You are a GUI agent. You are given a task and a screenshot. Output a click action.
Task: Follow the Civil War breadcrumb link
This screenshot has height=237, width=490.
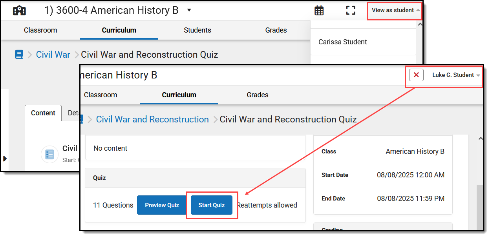[x=53, y=55]
